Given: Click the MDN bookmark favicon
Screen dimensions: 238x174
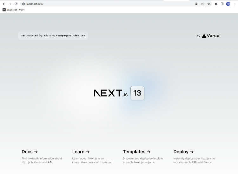Looking at the screenshot, I should 4,10.
